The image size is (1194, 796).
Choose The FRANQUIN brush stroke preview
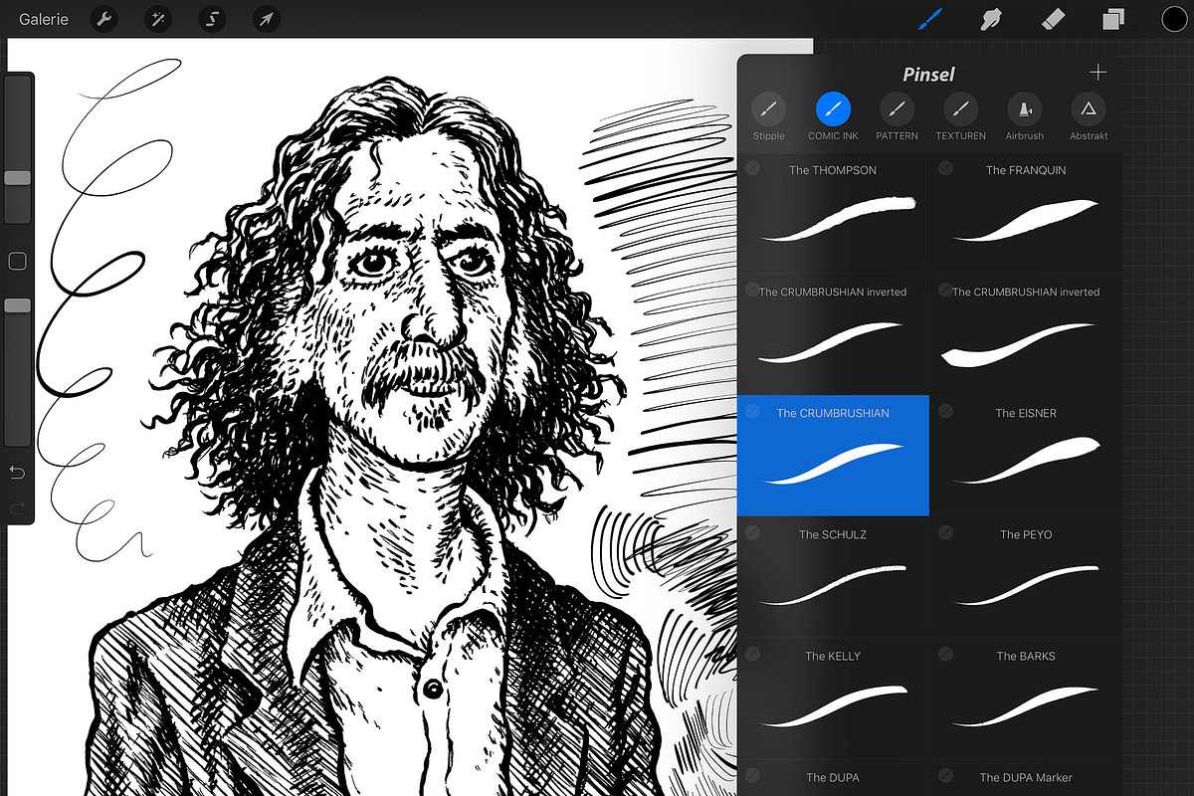point(1026,220)
